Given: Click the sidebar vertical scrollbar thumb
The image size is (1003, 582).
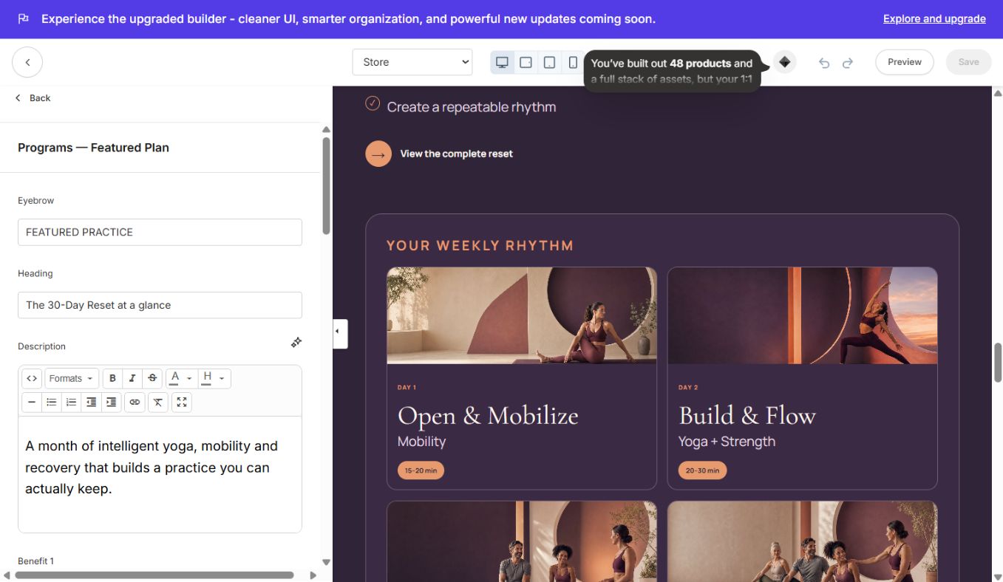Looking at the screenshot, I should (x=327, y=185).
